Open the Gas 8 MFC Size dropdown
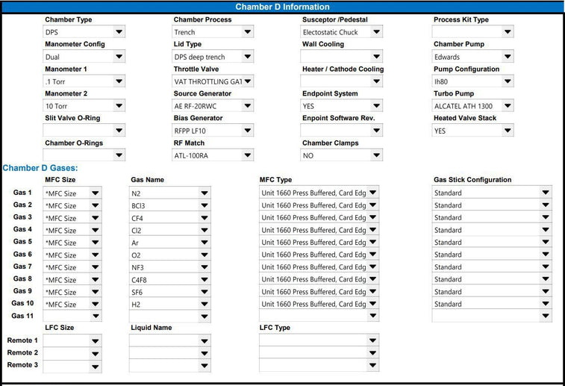This screenshot has width=565, height=386. click(x=72, y=279)
